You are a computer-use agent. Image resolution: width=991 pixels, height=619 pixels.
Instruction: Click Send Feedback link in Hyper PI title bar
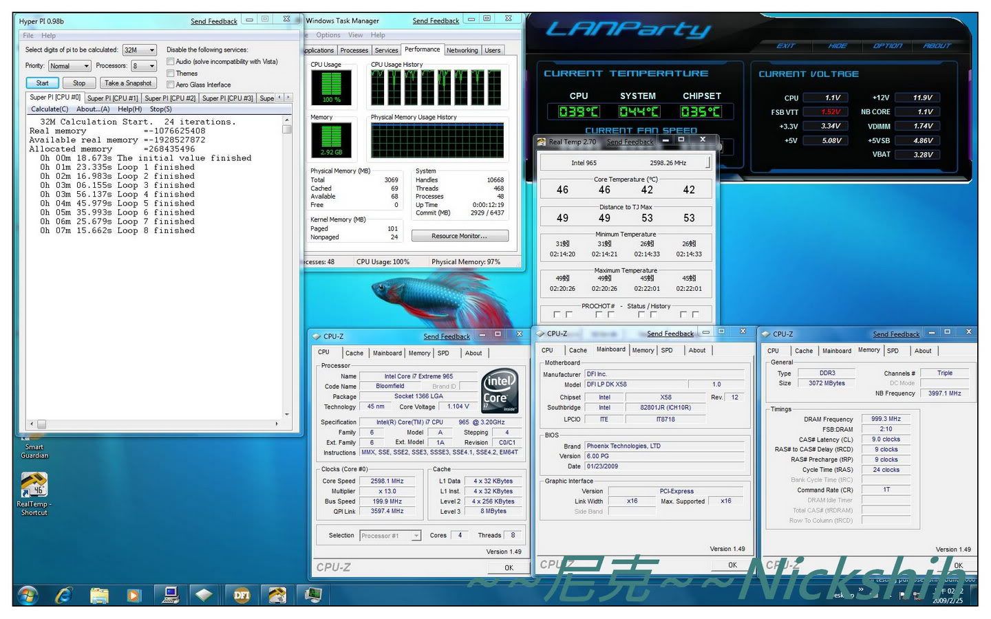pos(213,21)
